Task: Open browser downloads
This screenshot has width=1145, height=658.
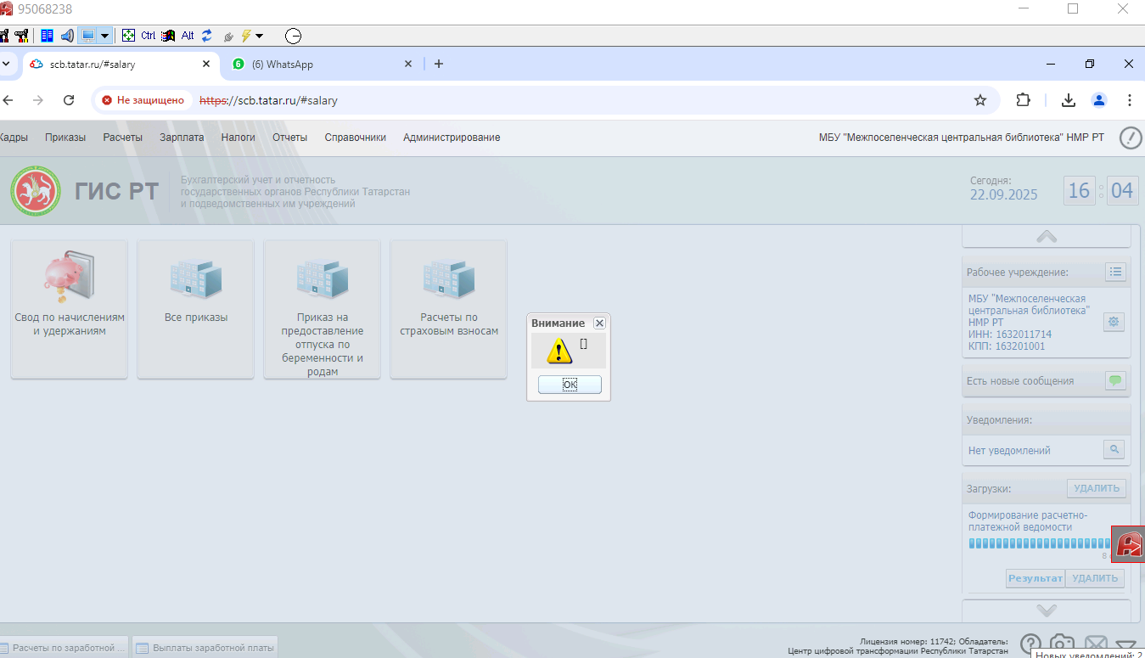Action: tap(1069, 100)
